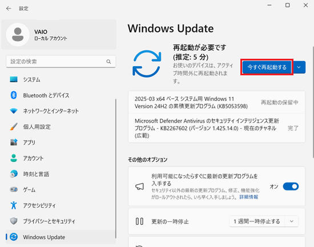Select 個人用設定 in the sidebar

[61, 127]
